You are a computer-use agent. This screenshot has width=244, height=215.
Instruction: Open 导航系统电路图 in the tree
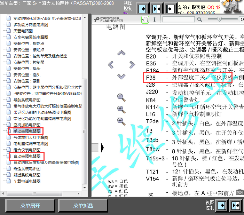pos(27,100)
